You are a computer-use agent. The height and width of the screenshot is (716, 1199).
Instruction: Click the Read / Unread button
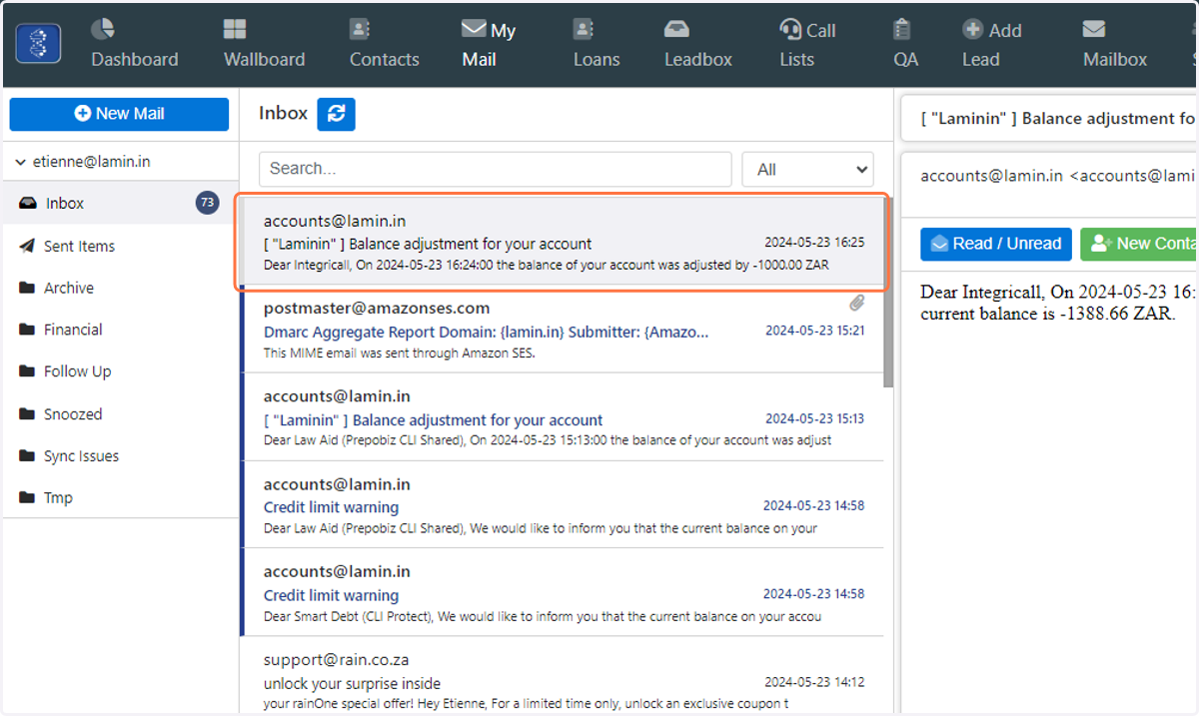coord(996,244)
